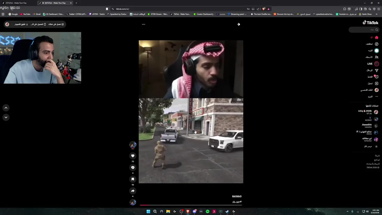
Task: Open the More dots in sidebar
Action: (377, 96)
